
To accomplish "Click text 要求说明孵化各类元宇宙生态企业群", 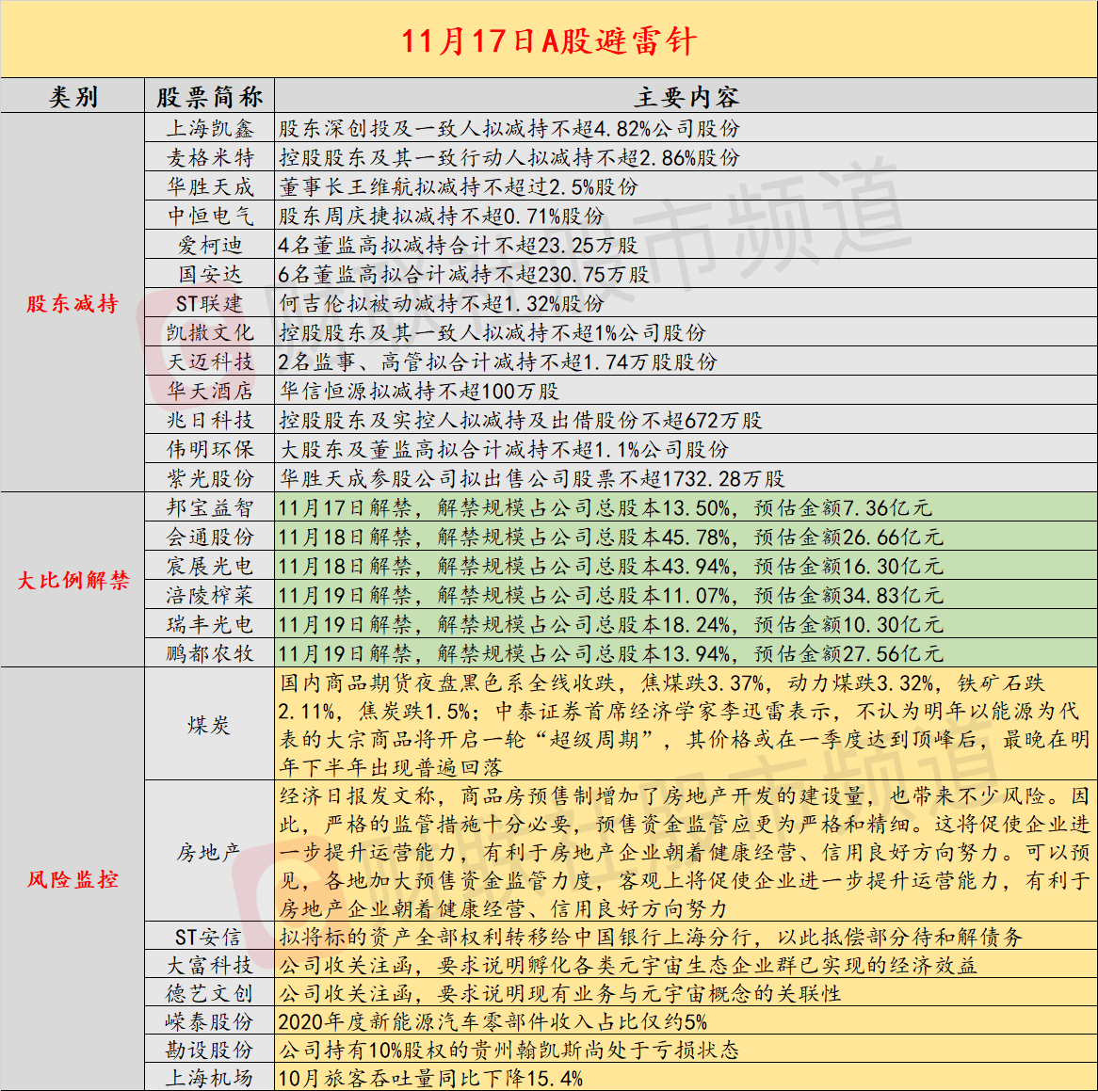I will point(594,965).
